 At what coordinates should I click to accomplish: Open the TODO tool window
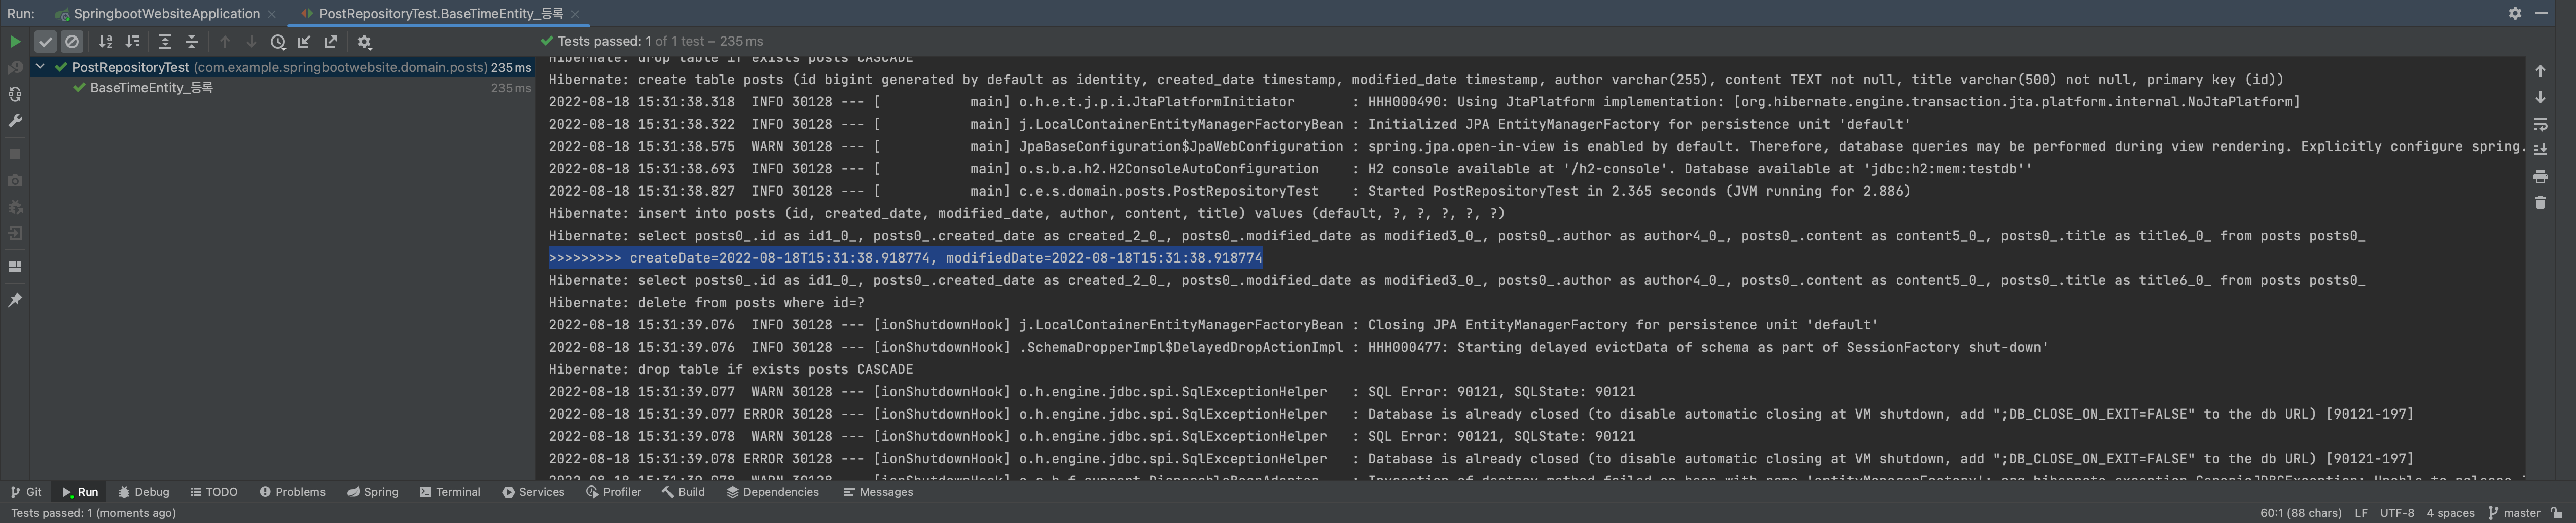pyautogui.click(x=214, y=492)
